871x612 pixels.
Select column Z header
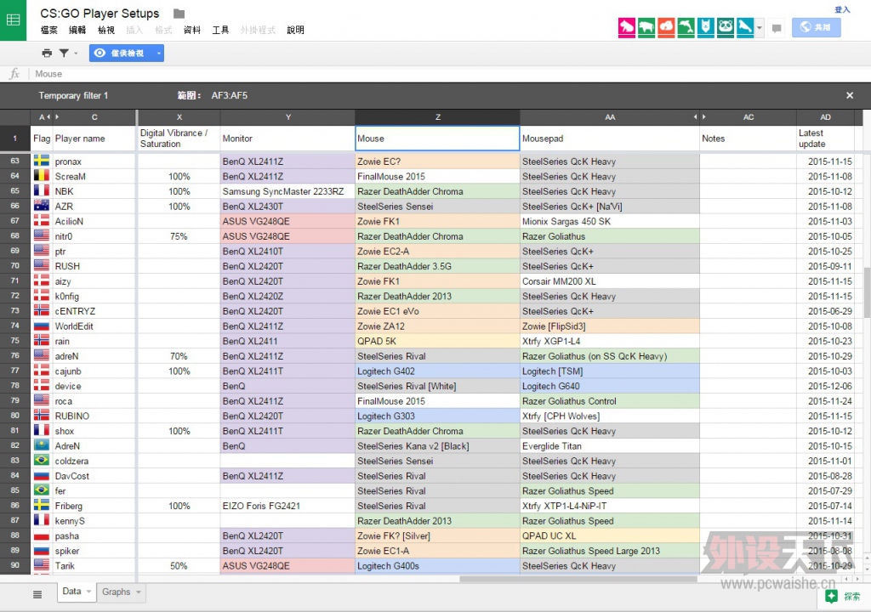point(438,117)
